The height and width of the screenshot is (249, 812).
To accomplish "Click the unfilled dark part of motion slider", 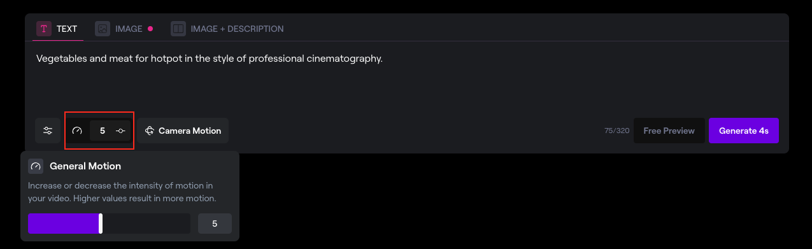I will pyautogui.click(x=146, y=224).
